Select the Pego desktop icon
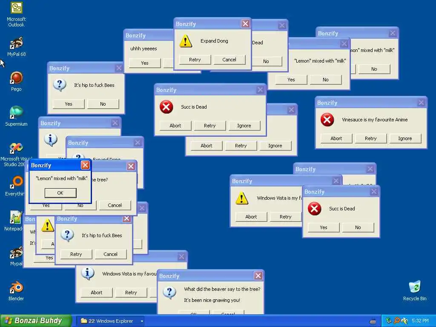 [16, 81]
